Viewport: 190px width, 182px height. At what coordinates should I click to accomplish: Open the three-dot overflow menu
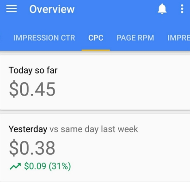182,9
